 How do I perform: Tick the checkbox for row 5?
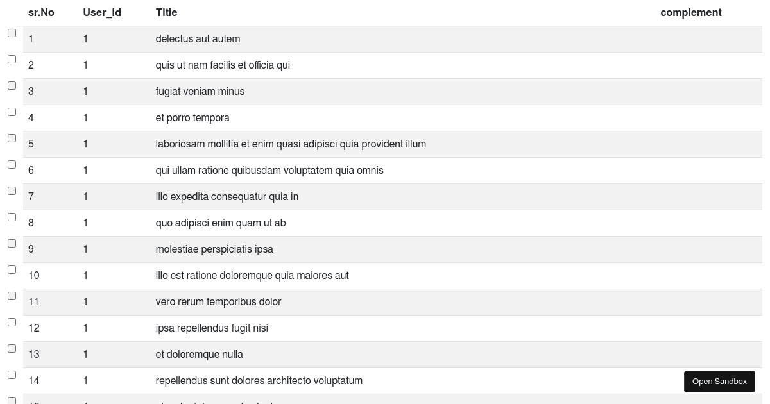point(12,138)
